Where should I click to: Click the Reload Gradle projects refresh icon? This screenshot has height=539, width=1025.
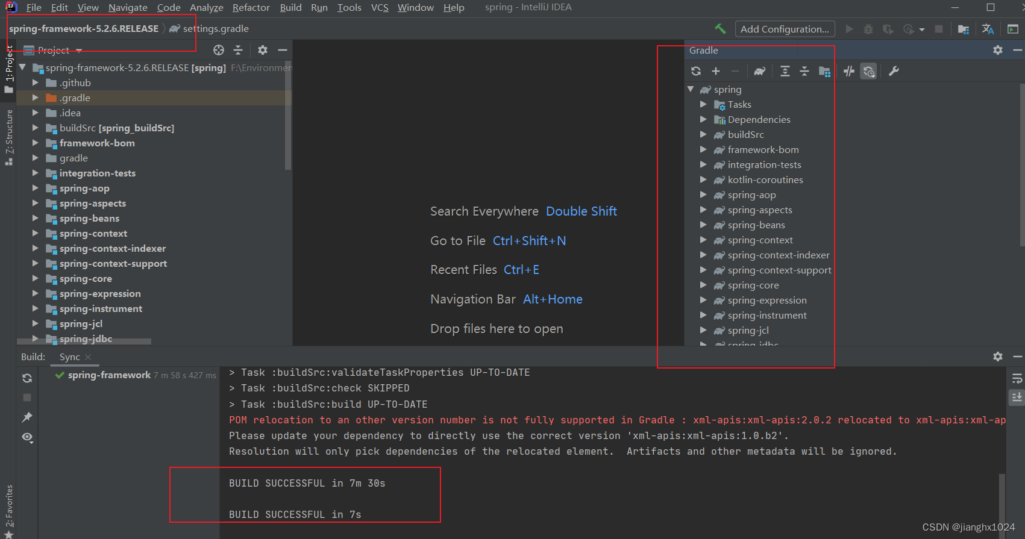[x=696, y=71]
